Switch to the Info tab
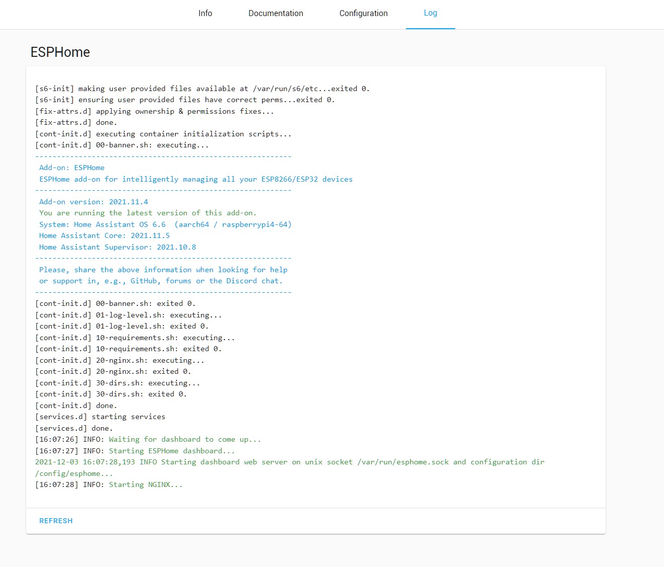The height and width of the screenshot is (567, 664). (x=205, y=13)
